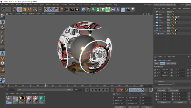This screenshot has width=191, height=108.
Task: Open the Simulate menu
Action: click(x=79, y=5)
